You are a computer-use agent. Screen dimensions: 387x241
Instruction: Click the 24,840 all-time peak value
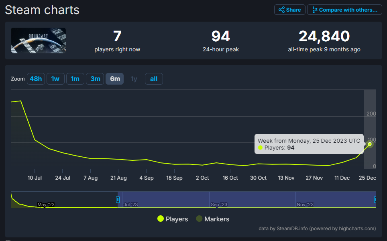pos(324,36)
